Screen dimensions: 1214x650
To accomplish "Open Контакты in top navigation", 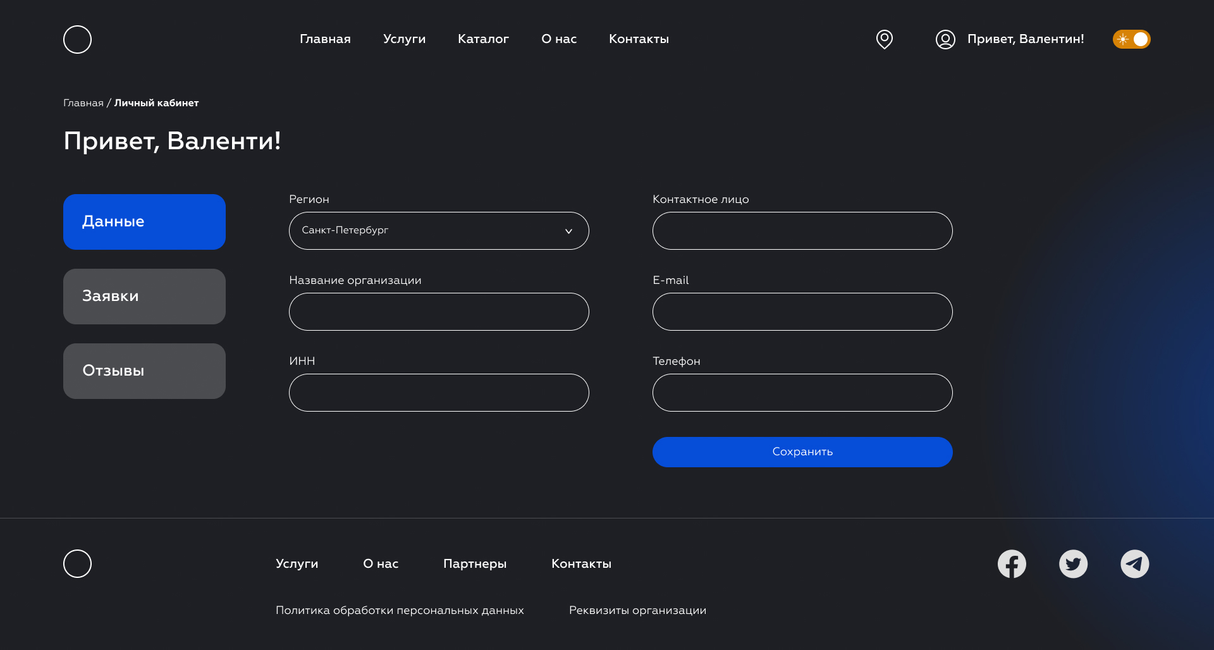I will (639, 39).
